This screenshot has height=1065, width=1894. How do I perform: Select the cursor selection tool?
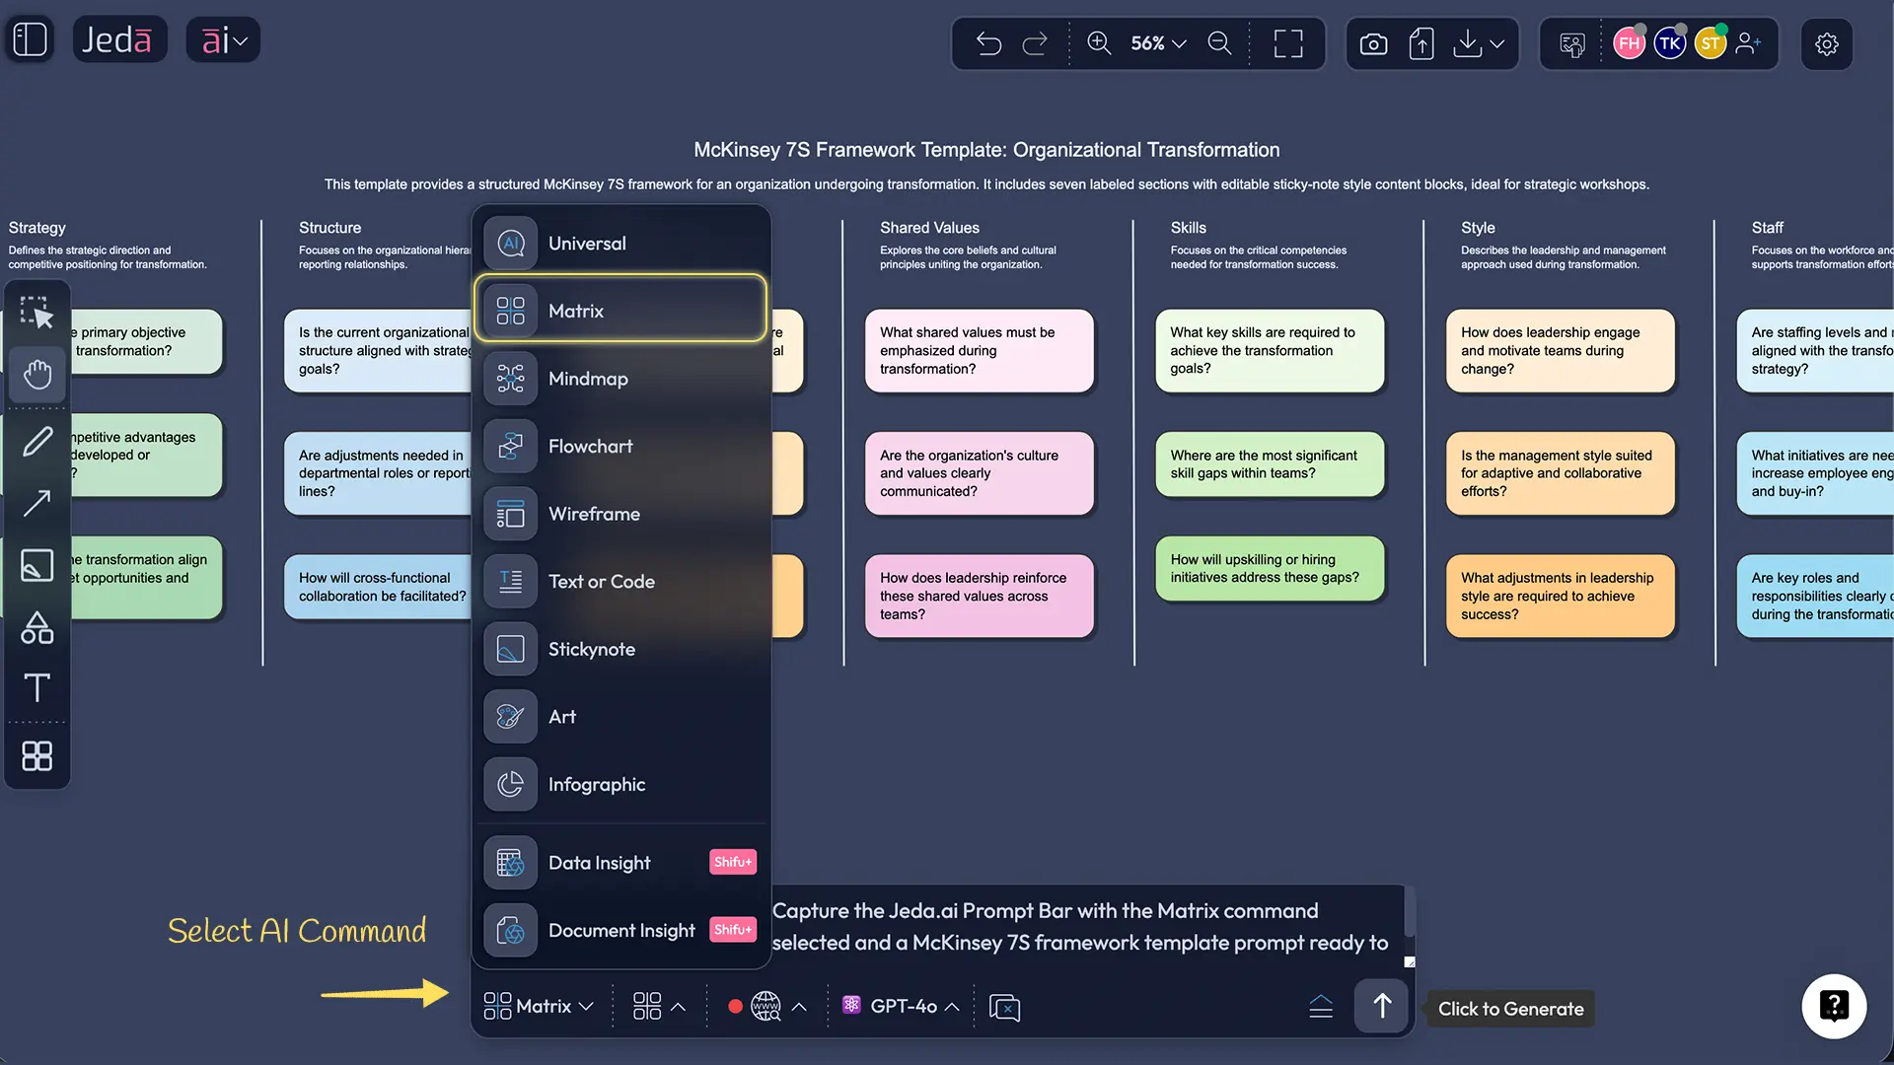(37, 313)
